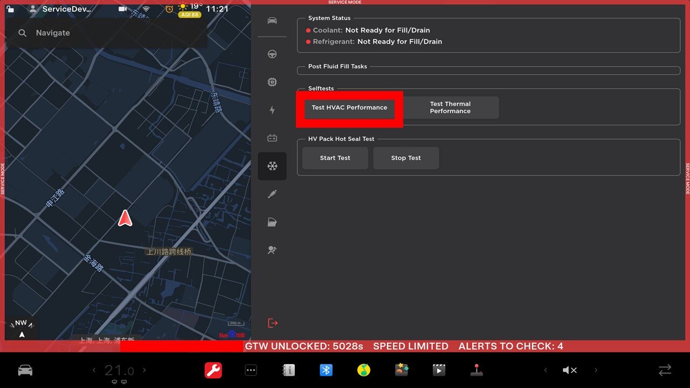The width and height of the screenshot is (690, 388).
Task: Run Test Thermal Performance selftest
Action: click(x=450, y=108)
